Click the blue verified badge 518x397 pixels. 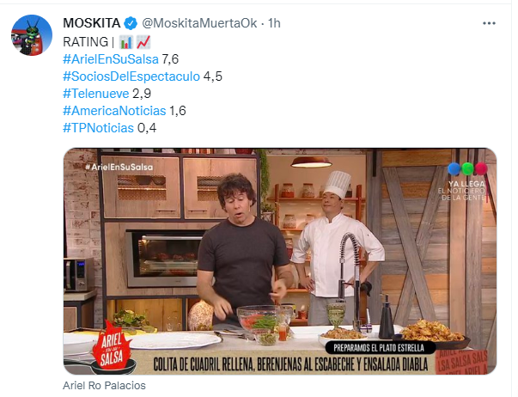click(x=131, y=23)
